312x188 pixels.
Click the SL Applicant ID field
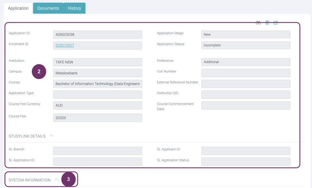coord(246,151)
